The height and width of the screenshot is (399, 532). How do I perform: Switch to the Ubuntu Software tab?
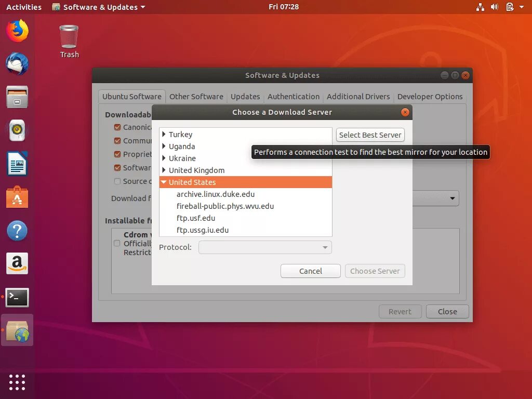tap(132, 97)
